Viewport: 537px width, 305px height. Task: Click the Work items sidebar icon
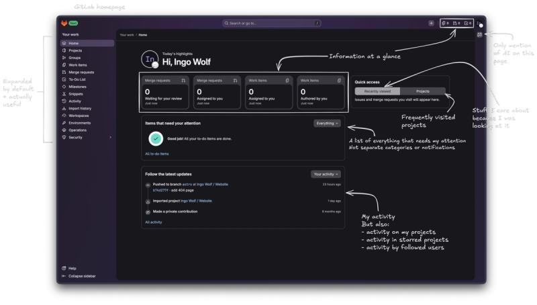pyautogui.click(x=64, y=64)
